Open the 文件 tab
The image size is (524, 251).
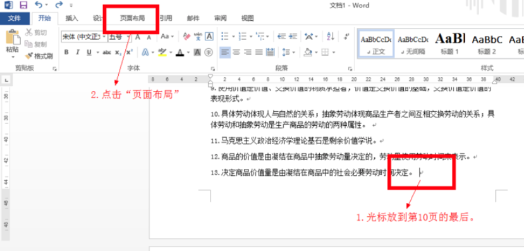15,18
